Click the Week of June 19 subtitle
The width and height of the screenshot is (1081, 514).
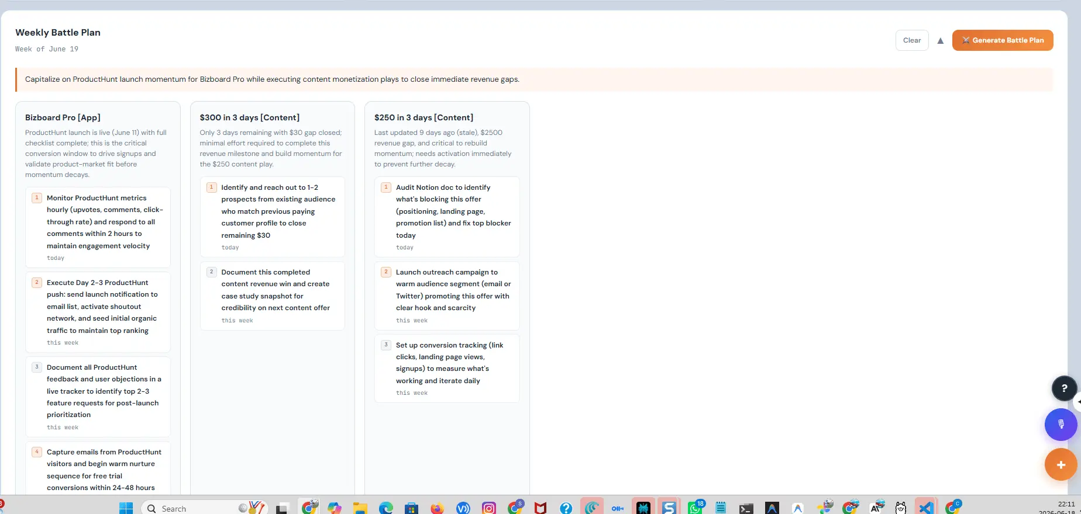(x=47, y=49)
